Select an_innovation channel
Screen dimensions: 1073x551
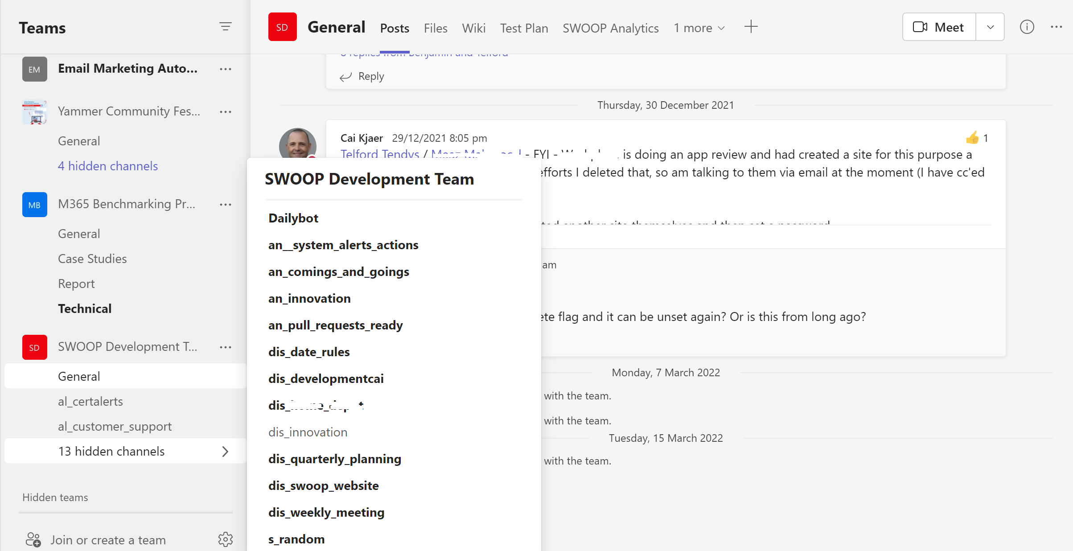[309, 298]
